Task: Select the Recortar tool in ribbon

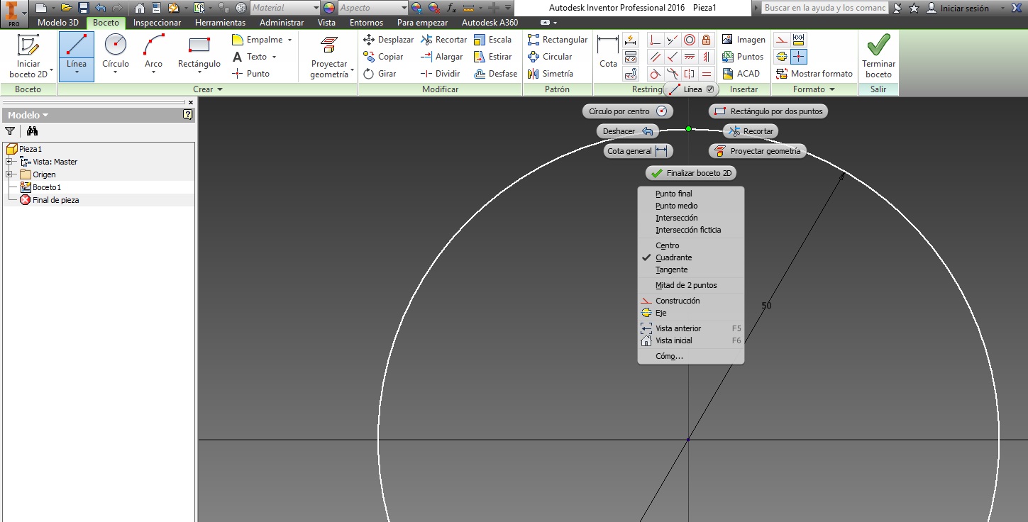Action: (443, 40)
